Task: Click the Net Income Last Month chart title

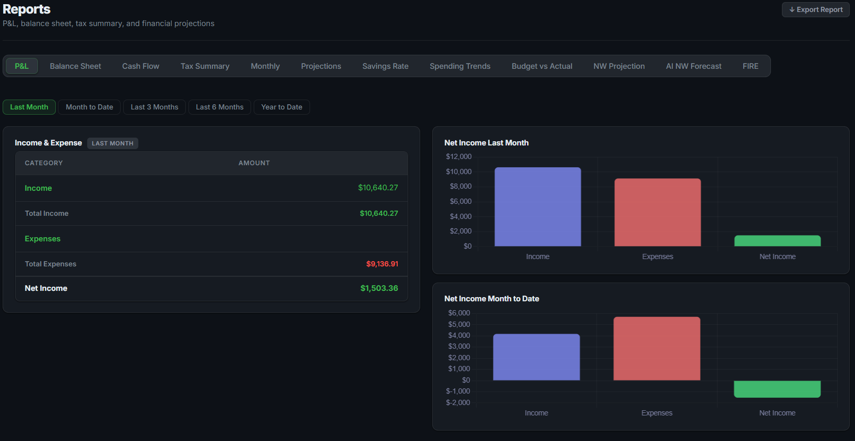Action: click(486, 143)
